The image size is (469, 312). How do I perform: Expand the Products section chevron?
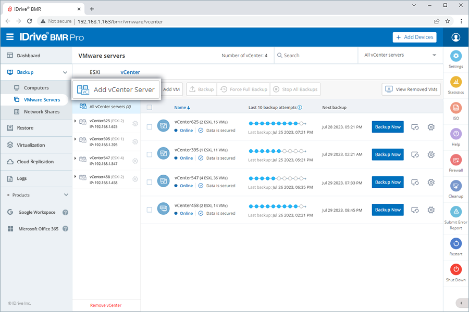click(x=66, y=195)
